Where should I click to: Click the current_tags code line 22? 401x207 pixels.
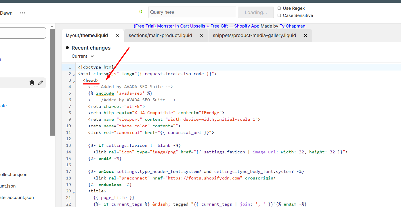pyautogui.click(x=200, y=204)
